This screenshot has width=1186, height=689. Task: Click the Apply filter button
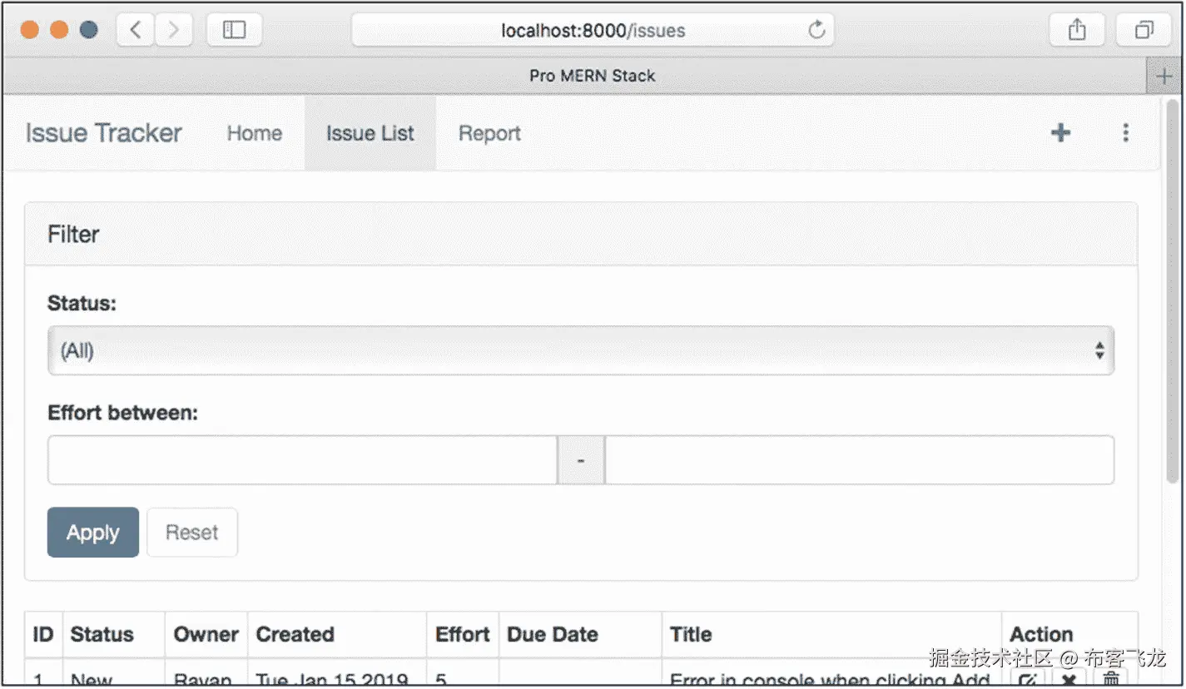click(x=93, y=533)
